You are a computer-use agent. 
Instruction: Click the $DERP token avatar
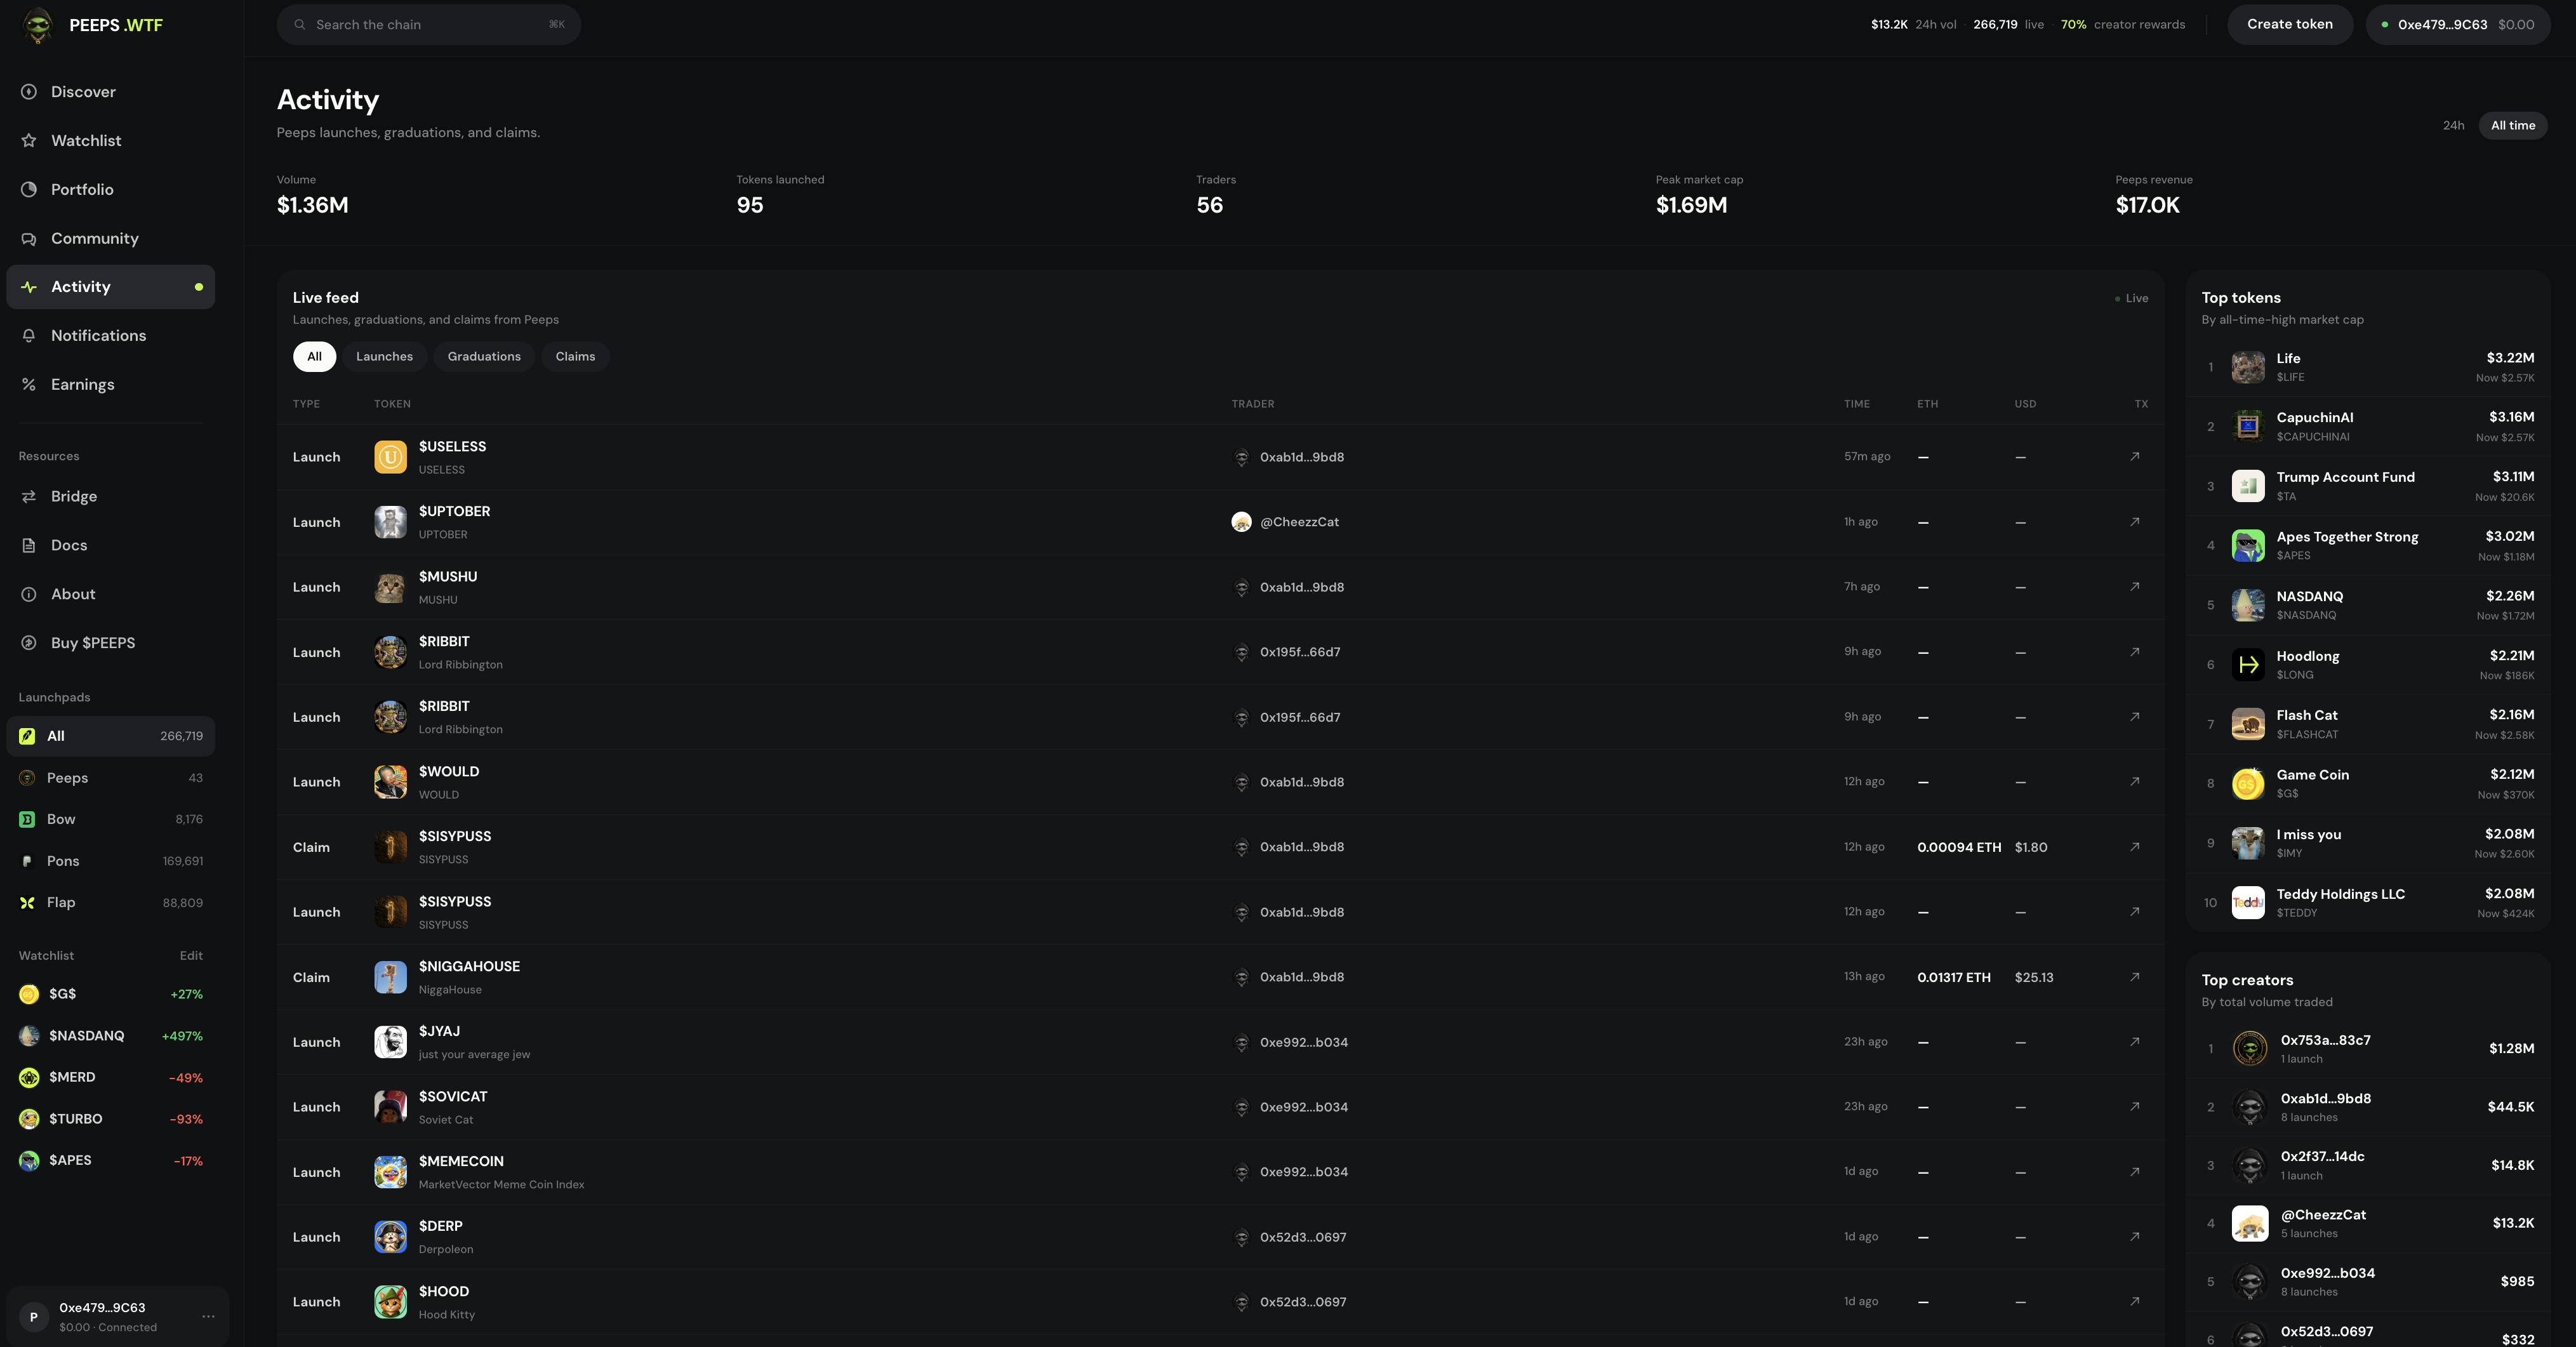pos(390,1237)
